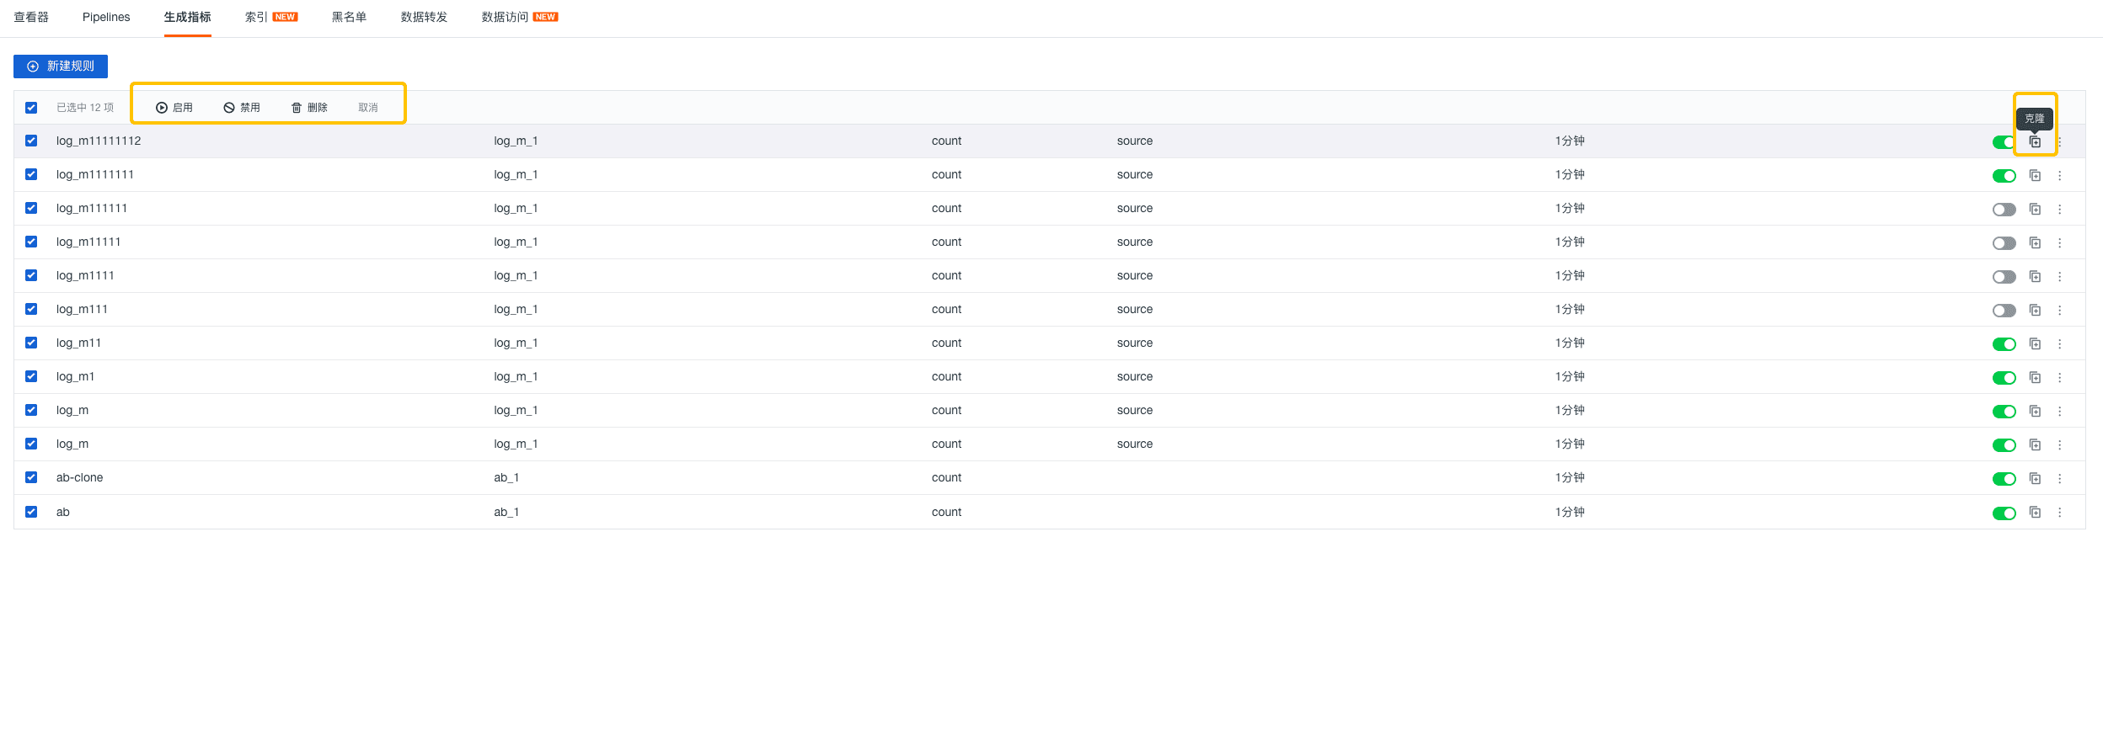
Task: Turn off the ab row switch
Action: click(2004, 513)
